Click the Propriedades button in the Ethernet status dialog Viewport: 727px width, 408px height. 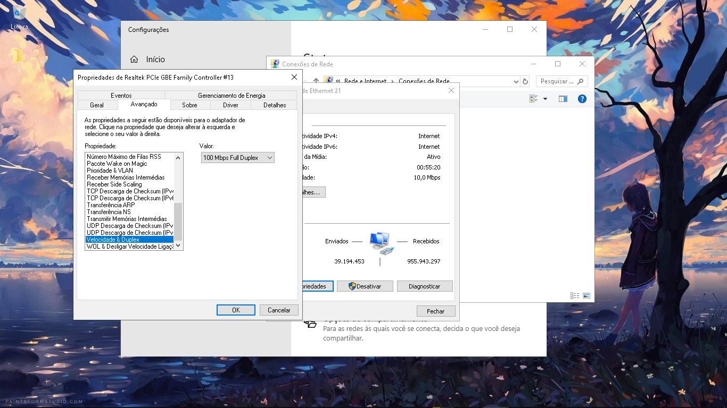click(x=318, y=286)
